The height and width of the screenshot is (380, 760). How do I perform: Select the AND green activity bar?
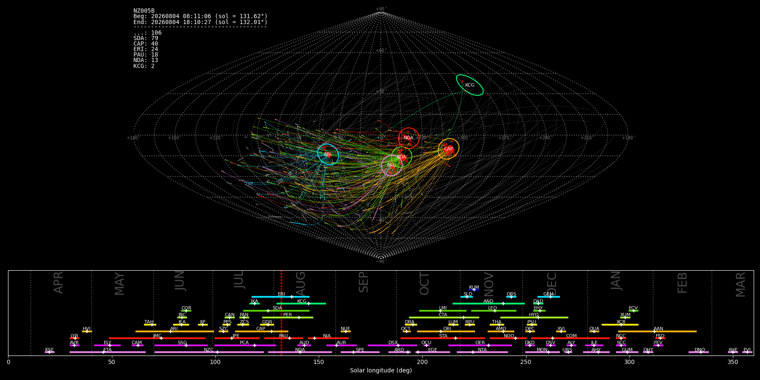point(489,304)
